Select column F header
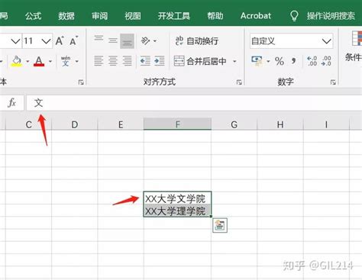 [177, 124]
